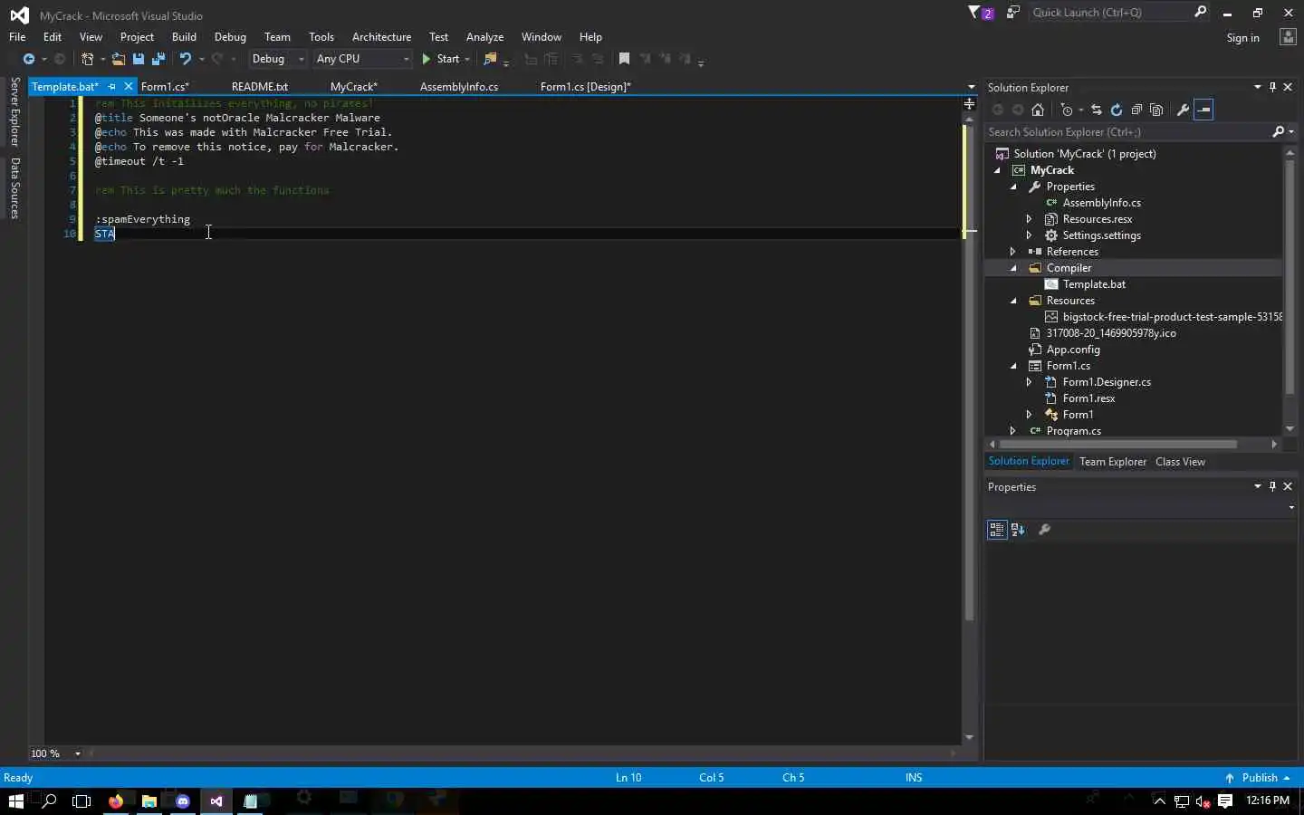Open the Data Sources side tab

click(x=14, y=188)
